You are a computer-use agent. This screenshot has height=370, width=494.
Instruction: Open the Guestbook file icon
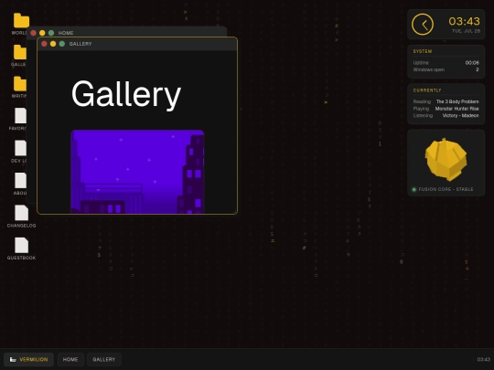pyautogui.click(x=21, y=245)
